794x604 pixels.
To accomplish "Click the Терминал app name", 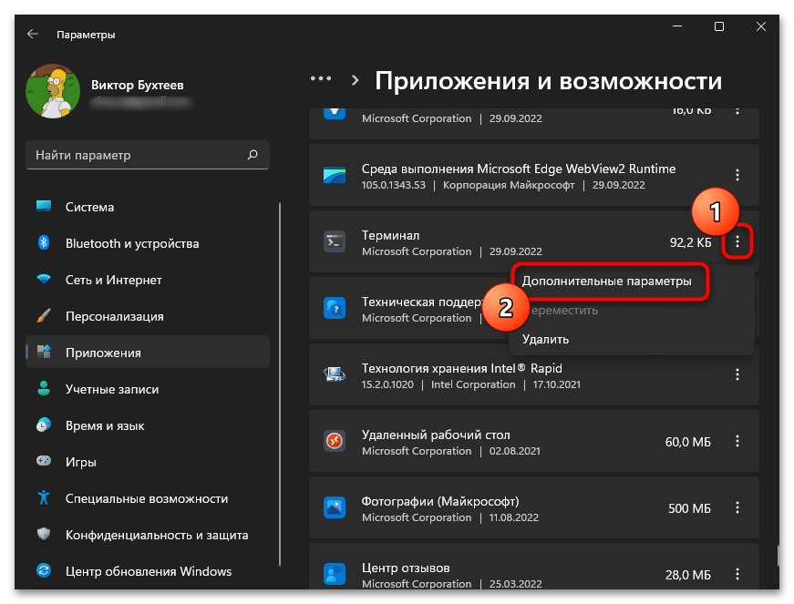I will tap(390, 235).
